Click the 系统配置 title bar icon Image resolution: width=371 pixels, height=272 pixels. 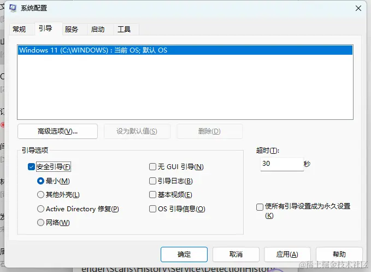click(x=13, y=8)
